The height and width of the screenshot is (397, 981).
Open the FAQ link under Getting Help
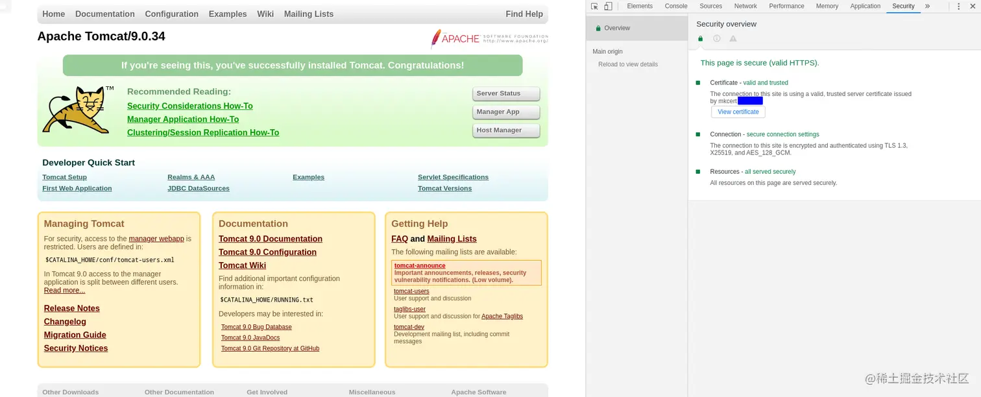coord(400,239)
